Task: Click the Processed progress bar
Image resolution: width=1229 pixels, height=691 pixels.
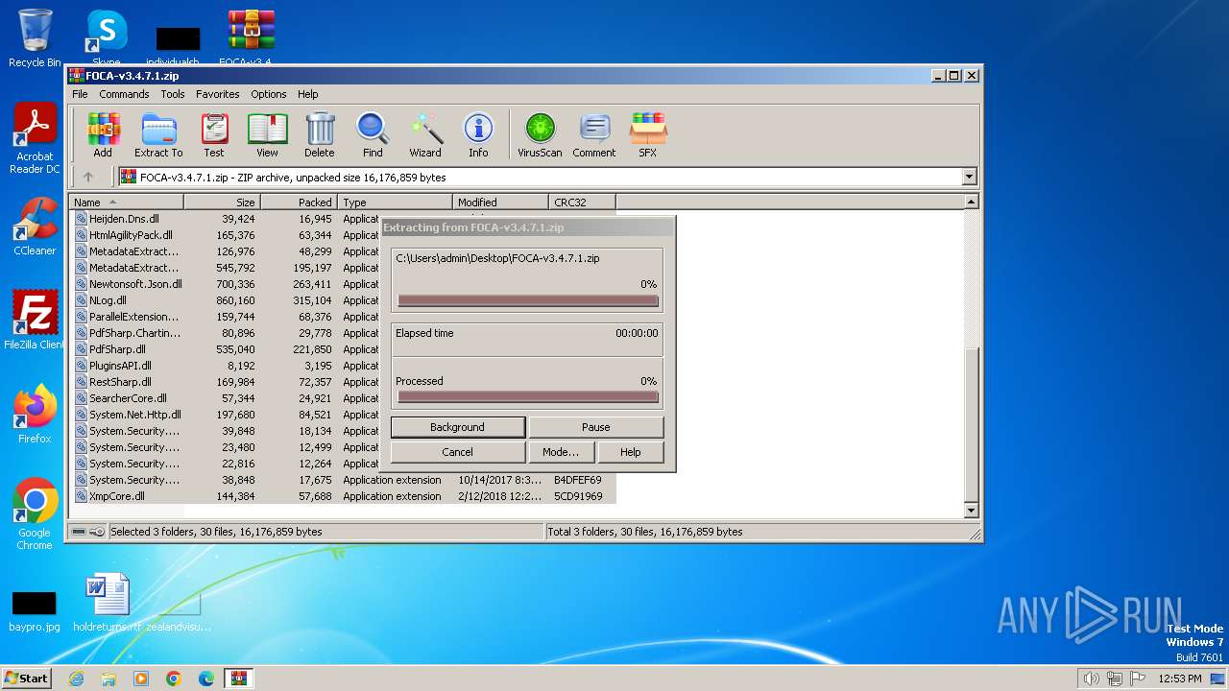Action: 528,396
